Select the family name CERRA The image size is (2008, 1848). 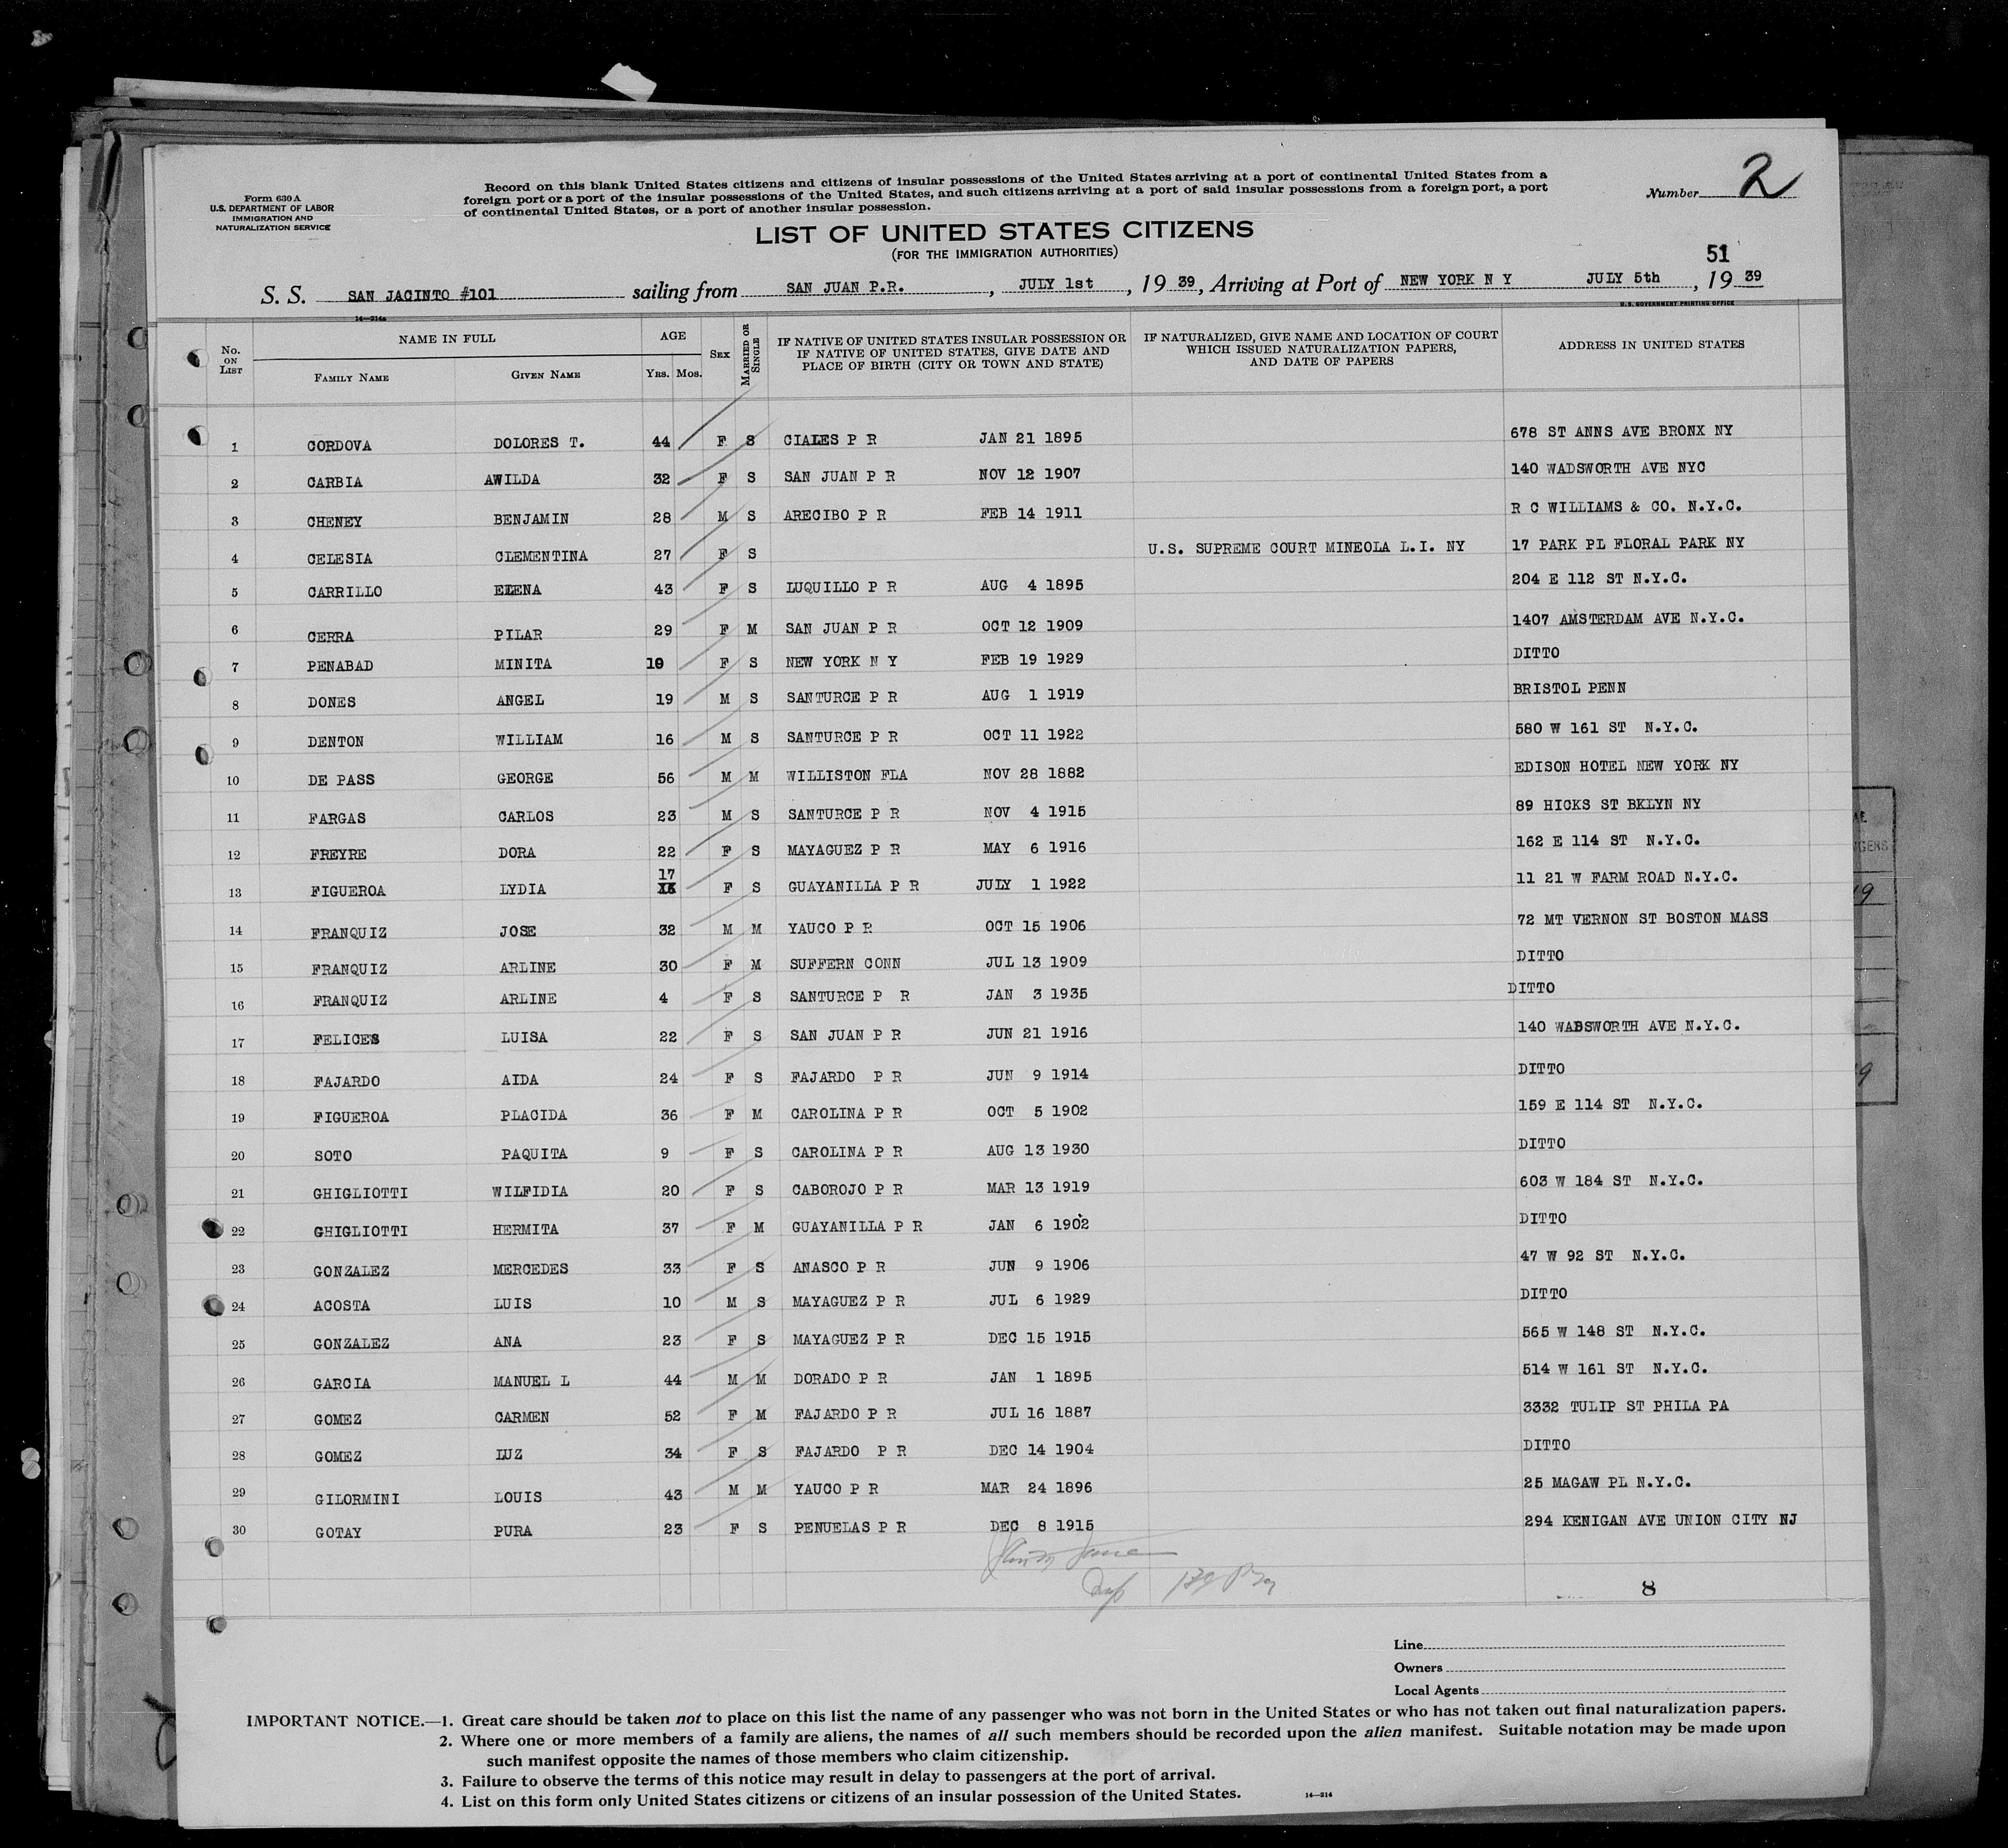(x=330, y=636)
